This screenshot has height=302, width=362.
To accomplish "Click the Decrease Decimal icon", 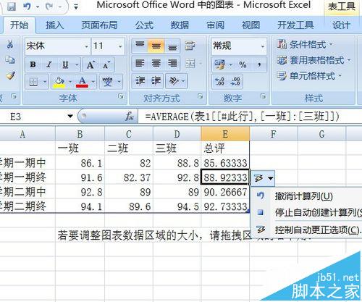I will pyautogui.click(x=235, y=81).
